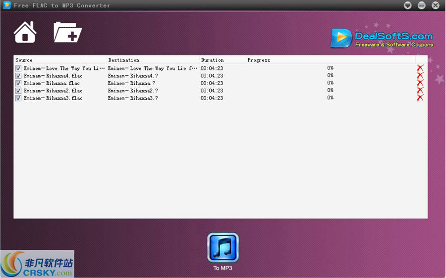Image resolution: width=446 pixels, height=278 pixels.
Task: Select source file Eminem-Rihanna2.flac
Action: tap(53, 91)
